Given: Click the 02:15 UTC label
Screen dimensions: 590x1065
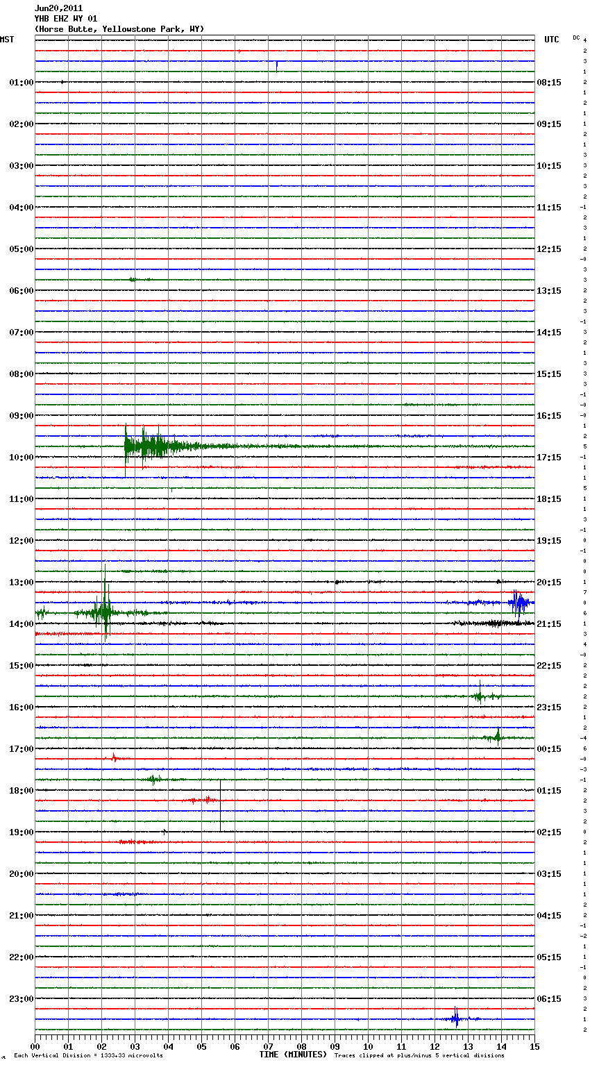Looking at the screenshot, I should (549, 832).
